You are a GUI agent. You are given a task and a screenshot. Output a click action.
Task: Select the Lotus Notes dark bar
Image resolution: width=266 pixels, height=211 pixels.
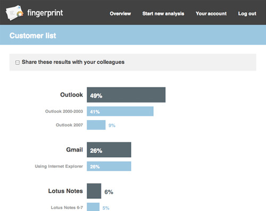(94, 191)
